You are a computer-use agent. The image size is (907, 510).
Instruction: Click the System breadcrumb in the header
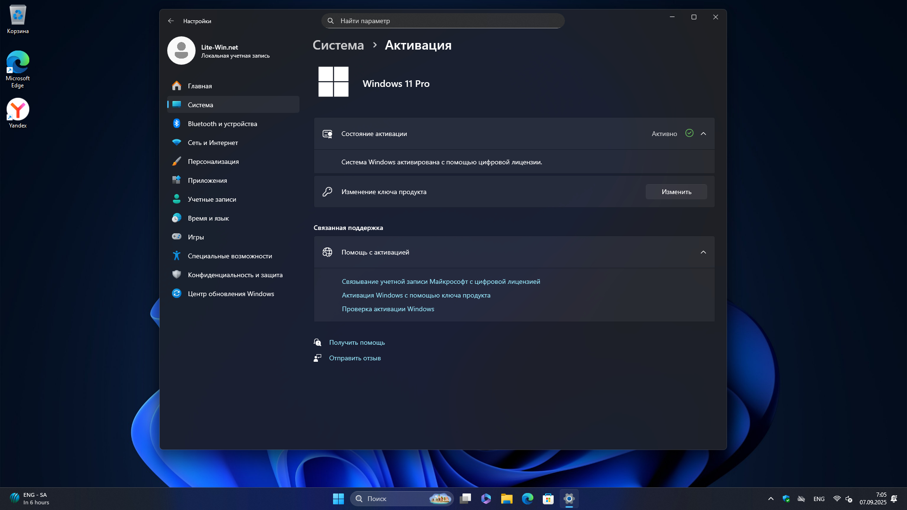pyautogui.click(x=338, y=45)
